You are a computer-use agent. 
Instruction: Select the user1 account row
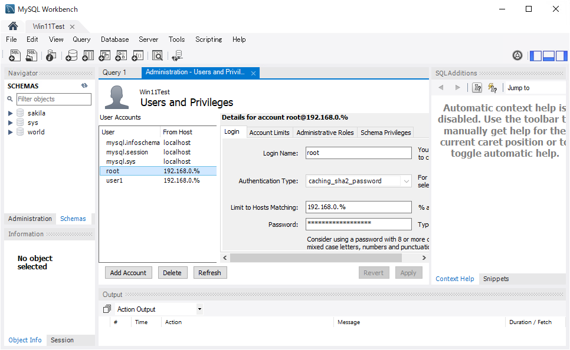tap(158, 180)
